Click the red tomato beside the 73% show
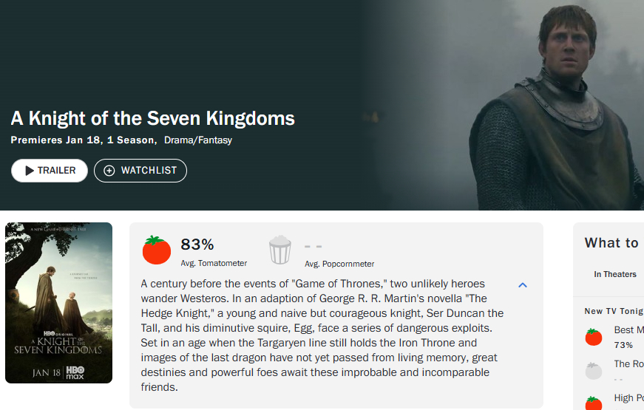The height and width of the screenshot is (410, 644). (x=594, y=337)
